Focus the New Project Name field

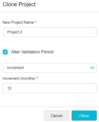coord(50,32)
